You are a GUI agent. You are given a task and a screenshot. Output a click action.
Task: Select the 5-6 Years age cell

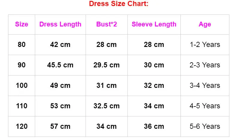tap(205, 126)
